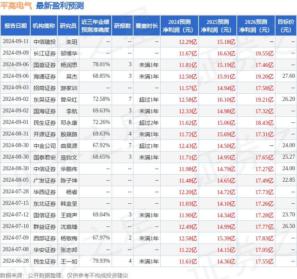The image size is (297, 279).
Task: Click target price 23.70
Action: point(289,214)
